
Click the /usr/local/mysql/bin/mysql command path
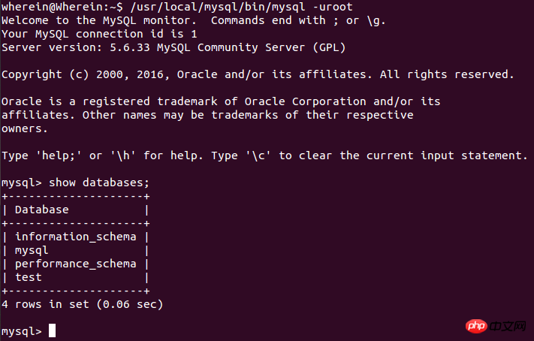tap(218, 7)
